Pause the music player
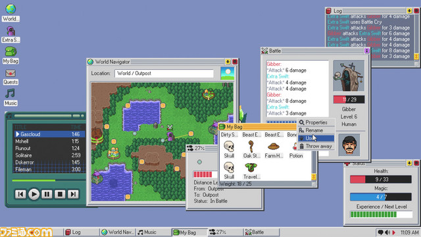 [47, 194]
